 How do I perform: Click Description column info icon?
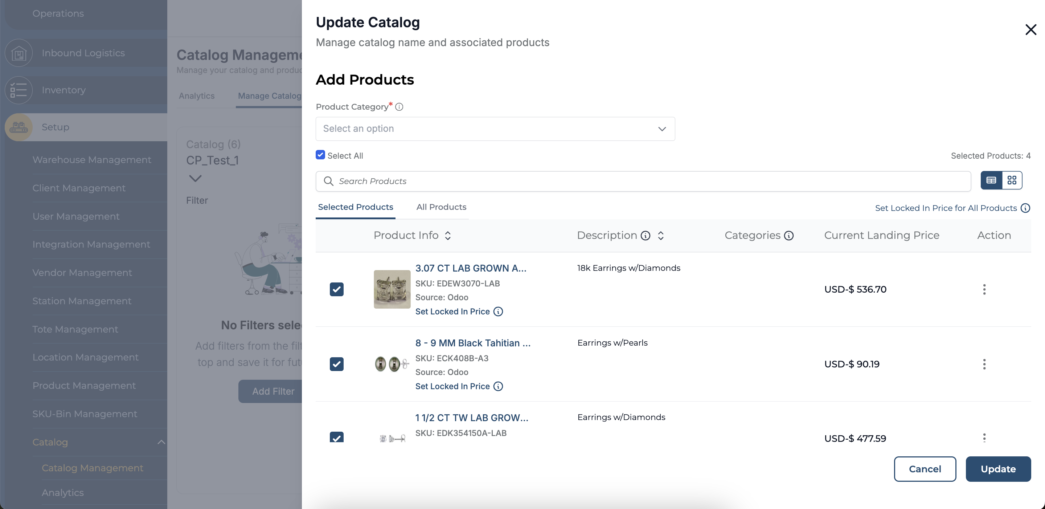tap(646, 236)
